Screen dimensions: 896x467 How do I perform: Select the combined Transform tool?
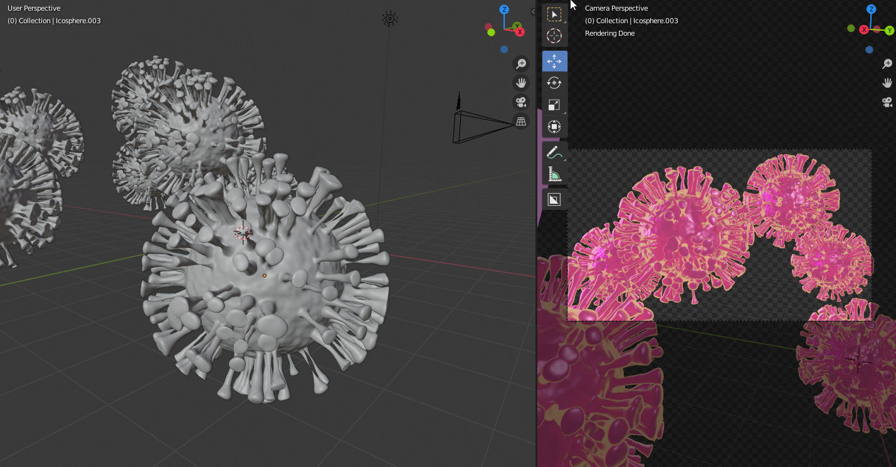pyautogui.click(x=554, y=127)
